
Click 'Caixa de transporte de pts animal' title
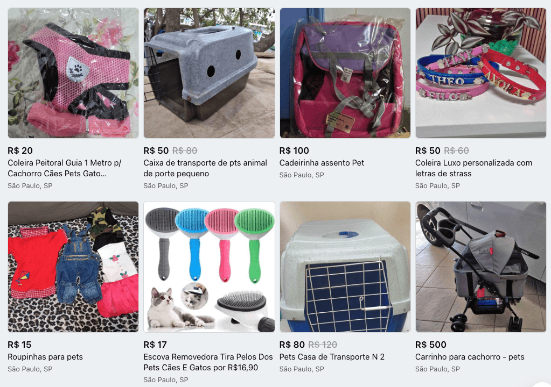pyautogui.click(x=205, y=168)
